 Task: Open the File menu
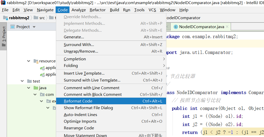(5, 10)
